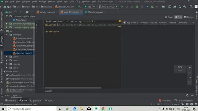This screenshot has height=111, width=198.
Task: Run the app with the green play button
Action: [x=122, y=7]
